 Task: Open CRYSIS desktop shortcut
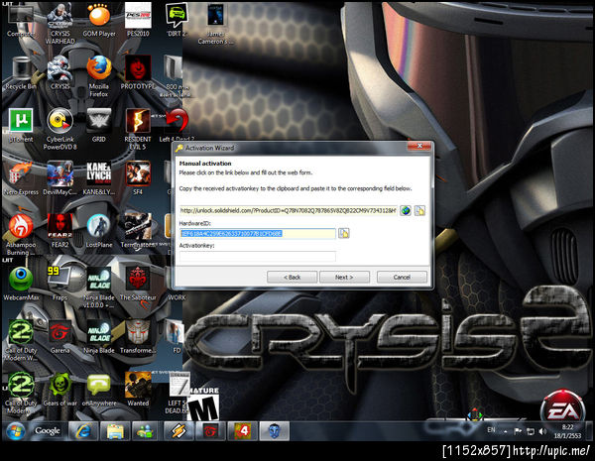point(59,74)
